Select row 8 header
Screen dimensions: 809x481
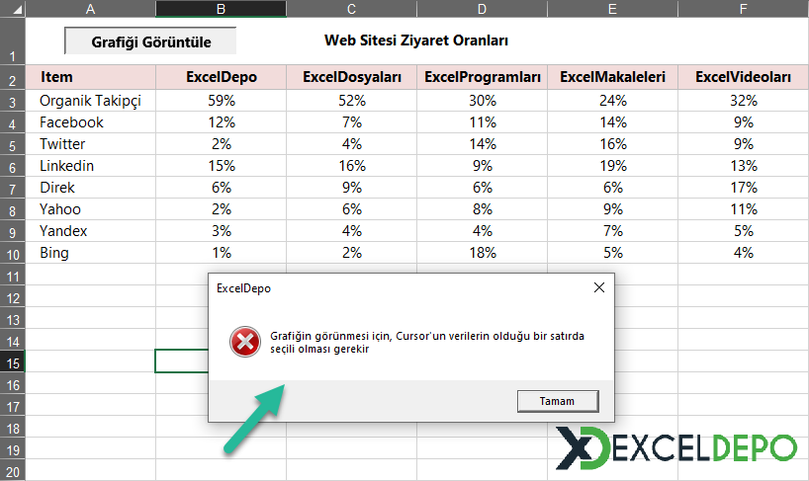click(13, 210)
